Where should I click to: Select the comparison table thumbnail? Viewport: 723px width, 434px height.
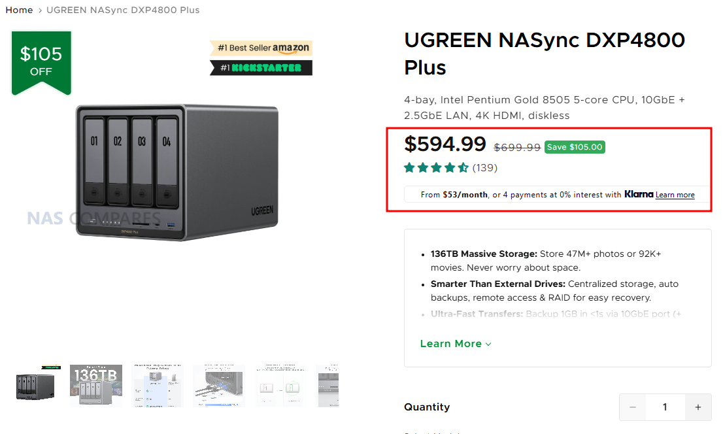[158, 386]
